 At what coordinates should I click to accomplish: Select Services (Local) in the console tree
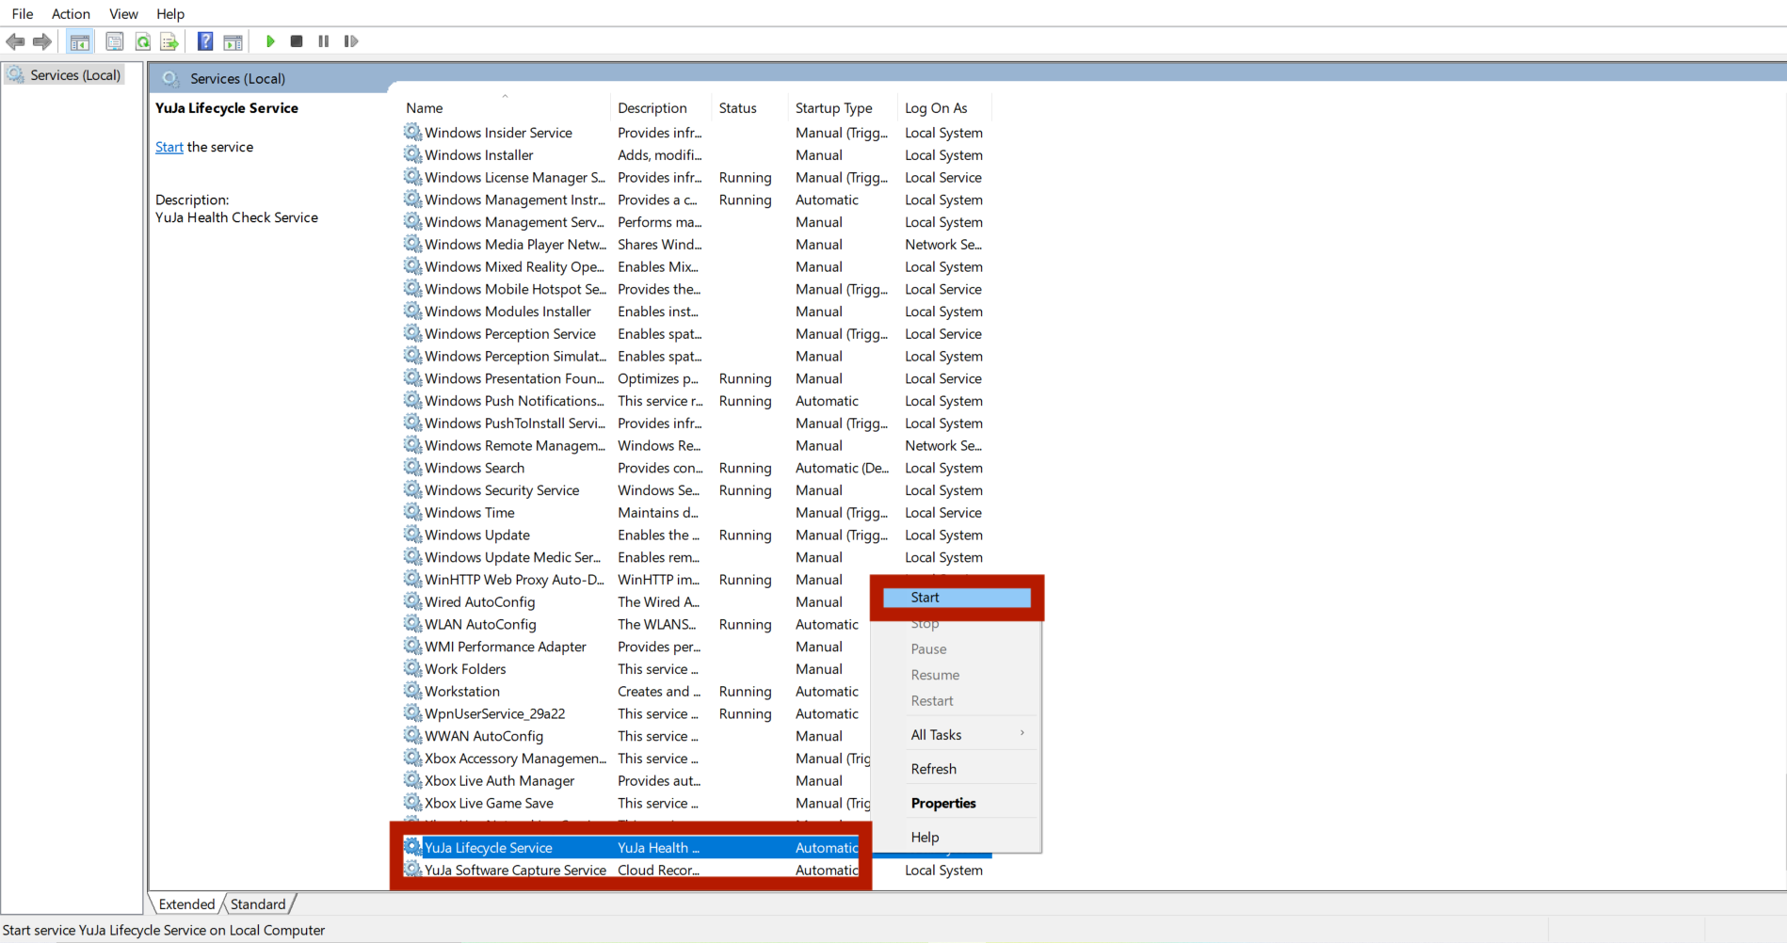coord(75,75)
